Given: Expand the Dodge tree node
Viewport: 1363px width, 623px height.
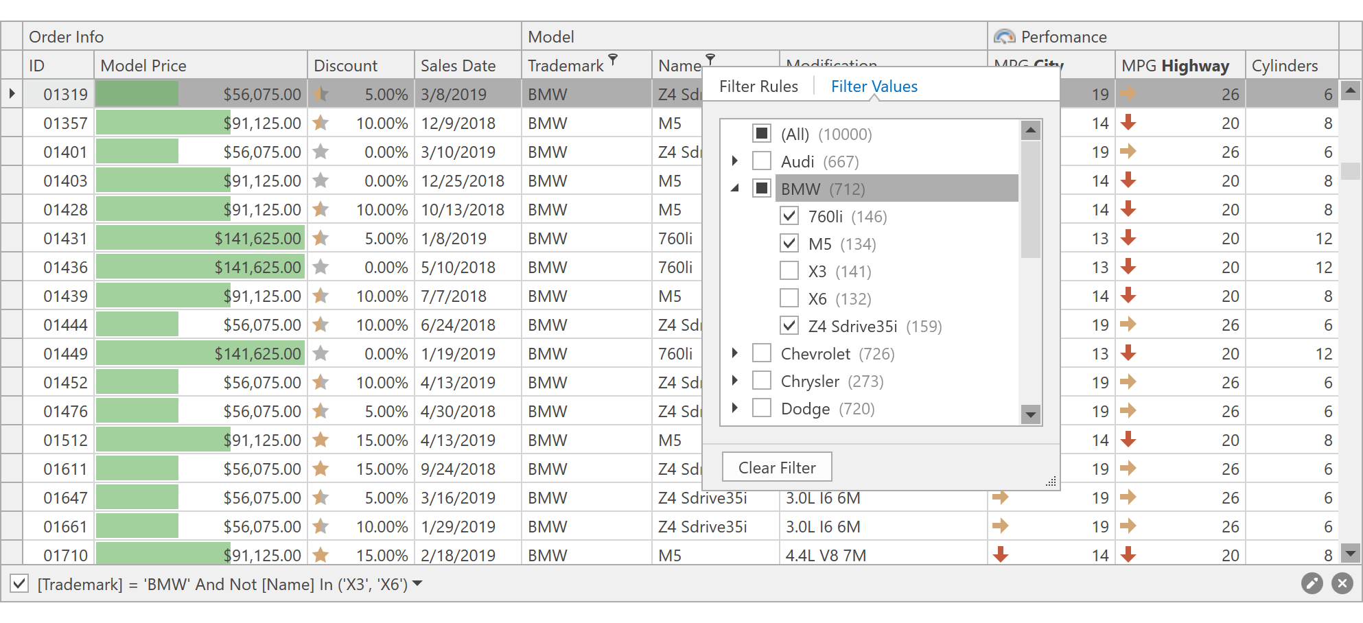Looking at the screenshot, I should 735,408.
